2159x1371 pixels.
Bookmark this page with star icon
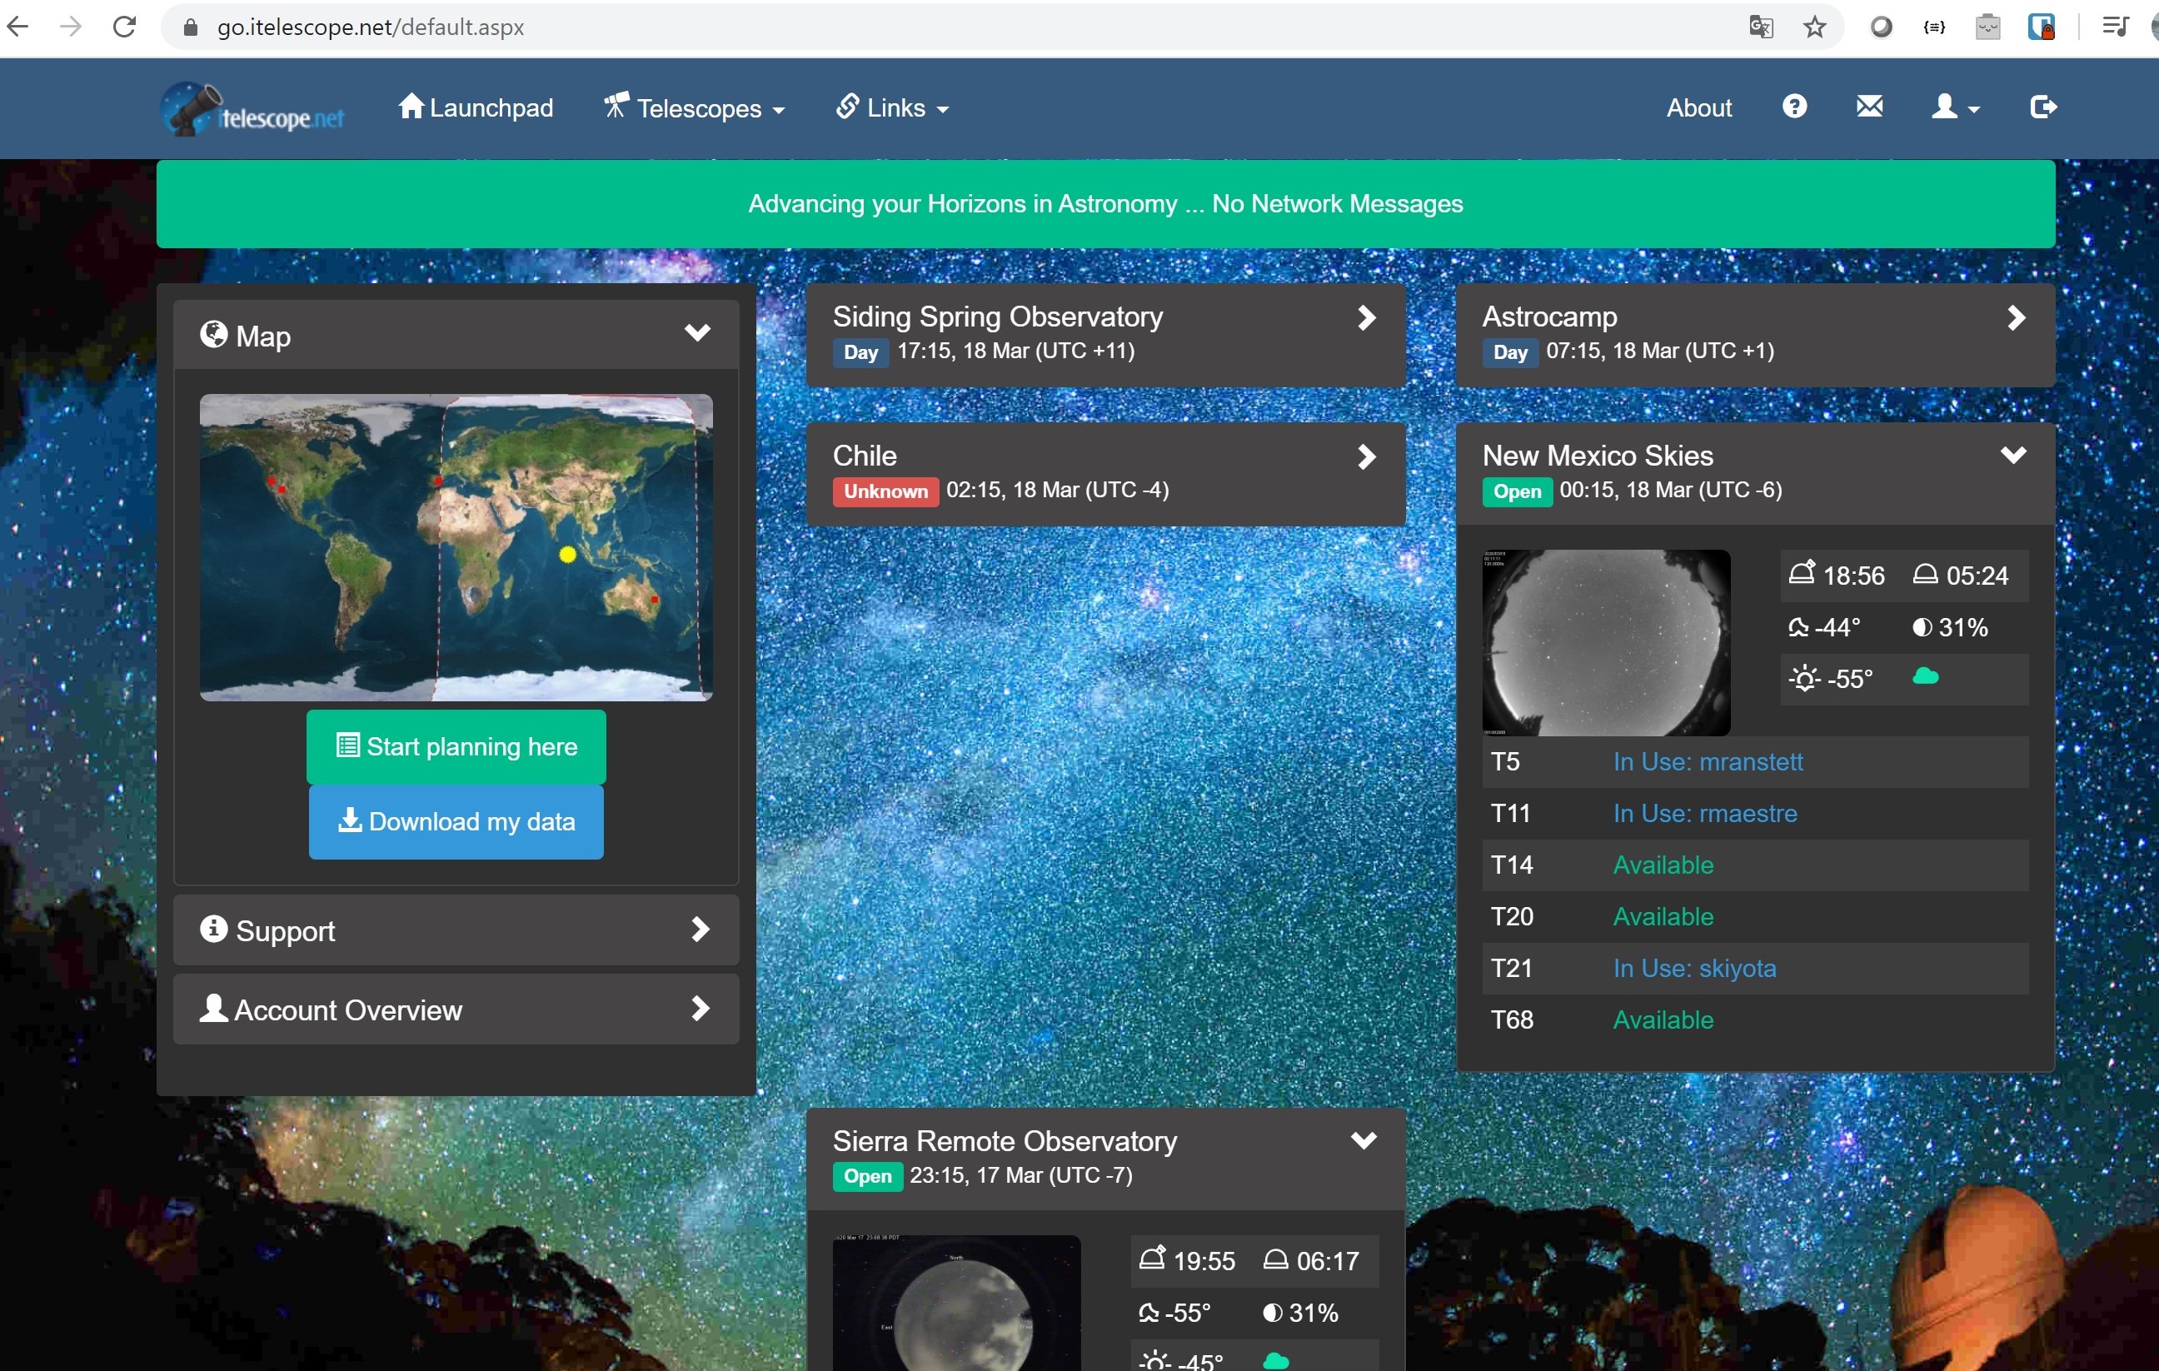click(1815, 27)
